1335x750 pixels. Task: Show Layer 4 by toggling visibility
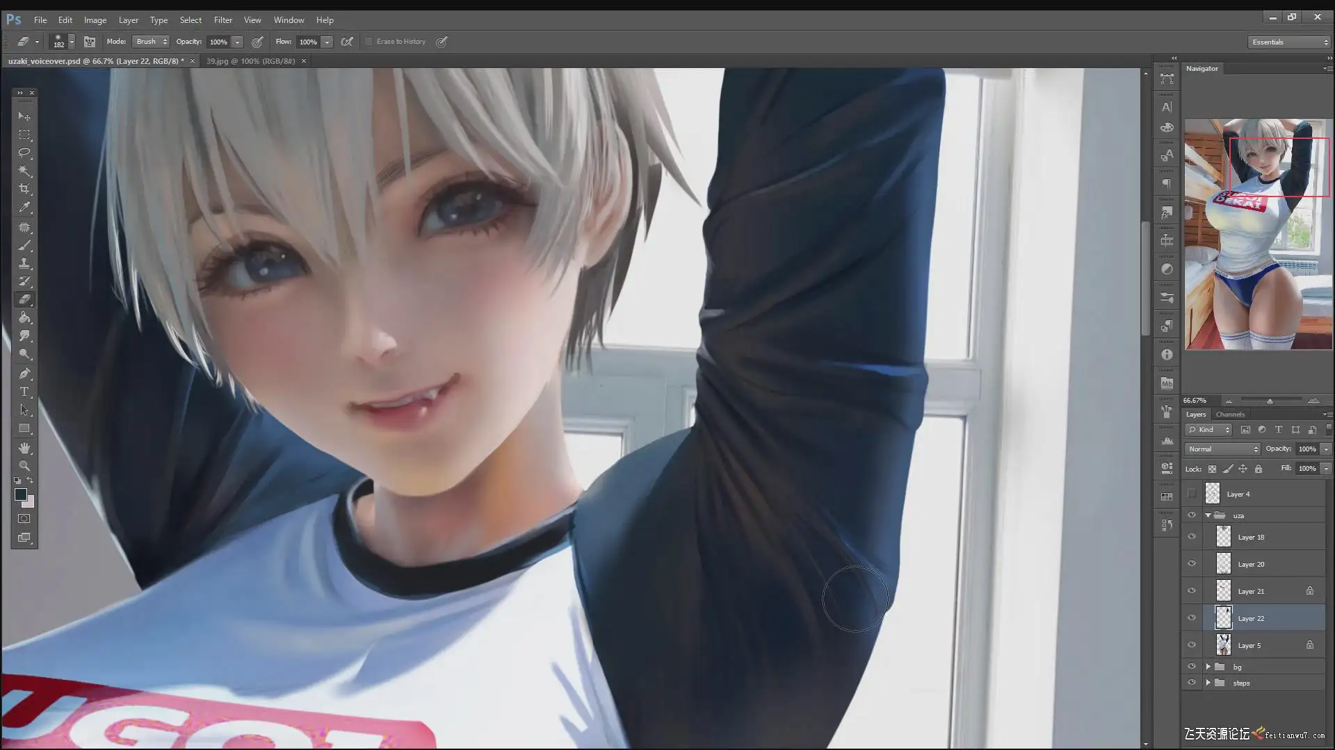[1192, 494]
